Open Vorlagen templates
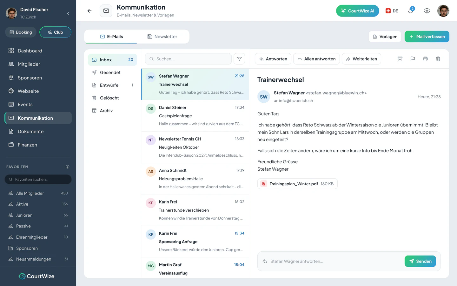This screenshot has height=286, width=457. coord(385,37)
